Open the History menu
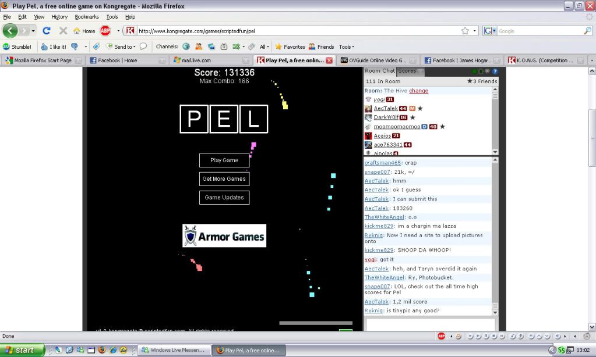596x357 pixels. click(x=59, y=17)
